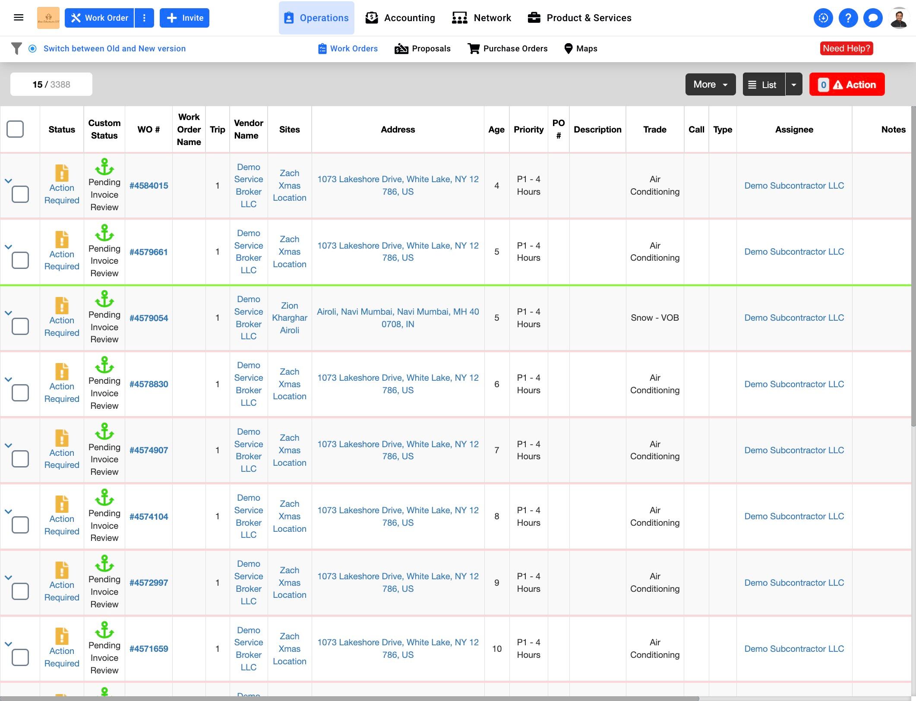Check the select-all checkbox in table header

[15, 129]
